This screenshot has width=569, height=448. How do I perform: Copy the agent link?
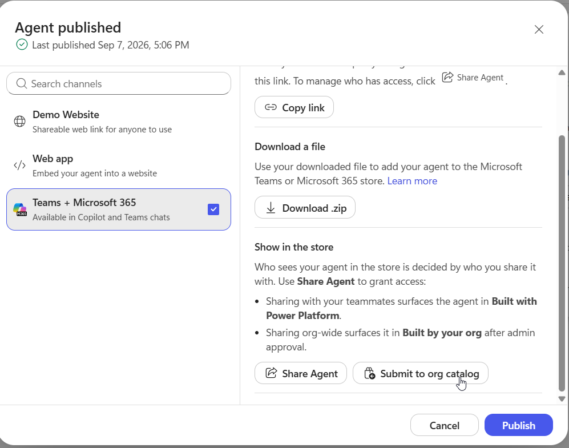pyautogui.click(x=294, y=107)
